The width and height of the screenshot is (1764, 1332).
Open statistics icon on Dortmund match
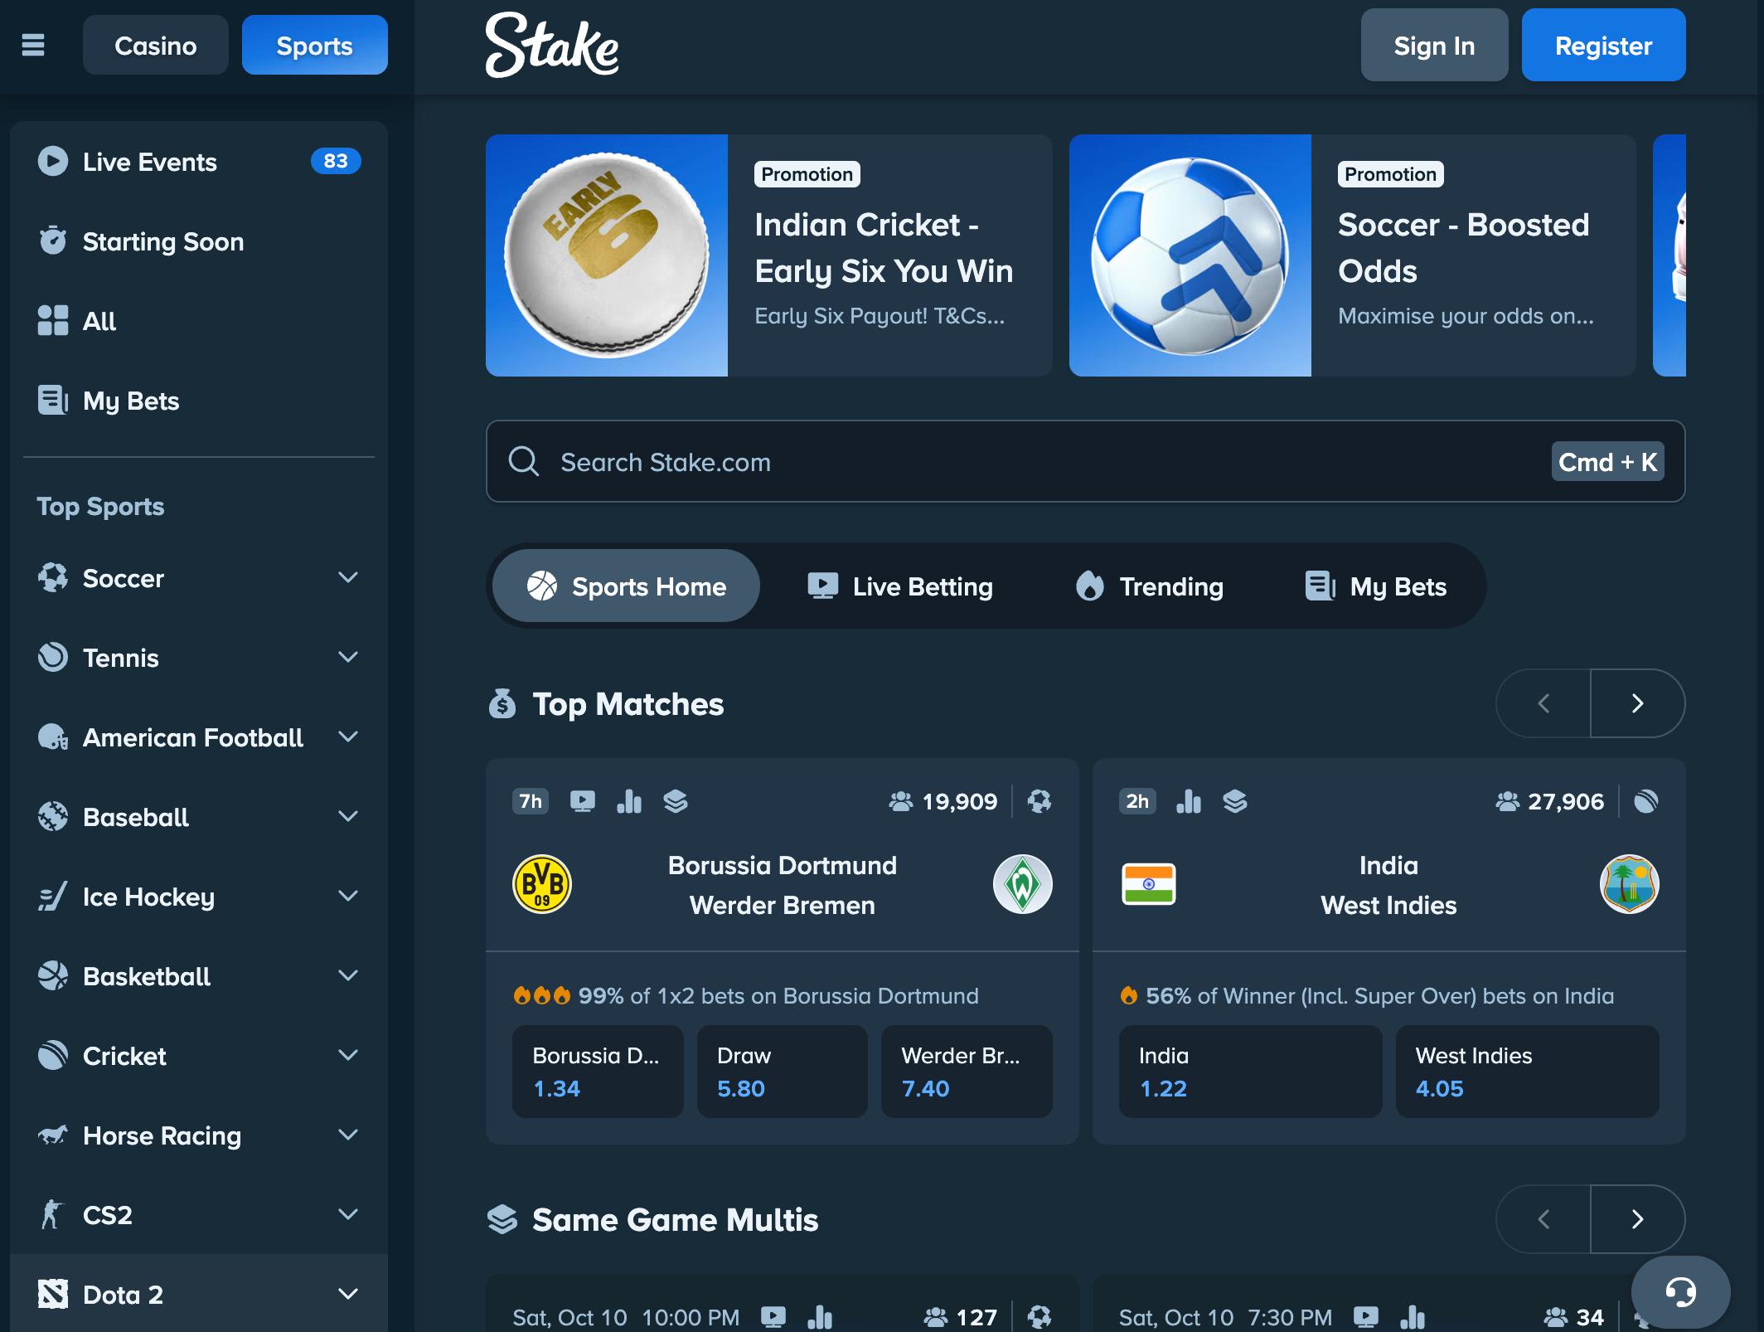point(629,801)
